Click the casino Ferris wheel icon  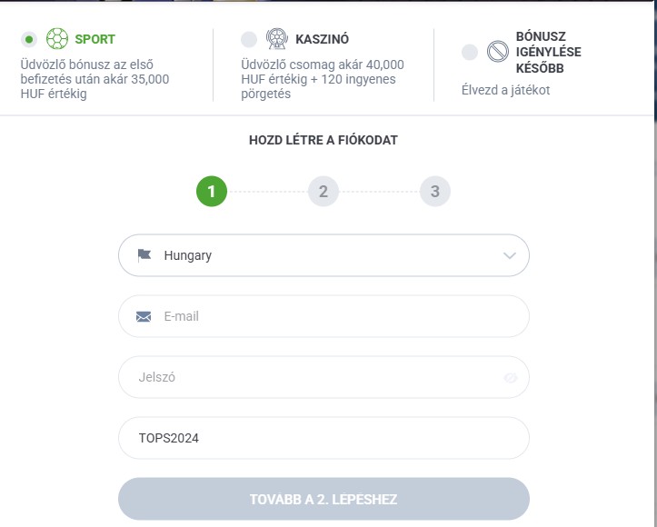276,39
